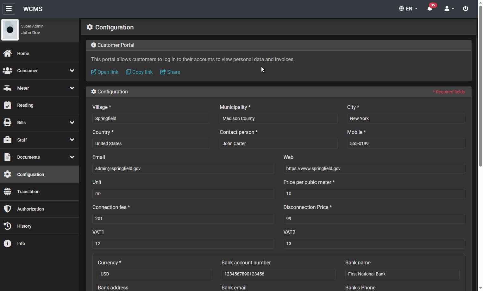
Task: Edit the VAT2 field with value 13
Action: [x=374, y=244]
